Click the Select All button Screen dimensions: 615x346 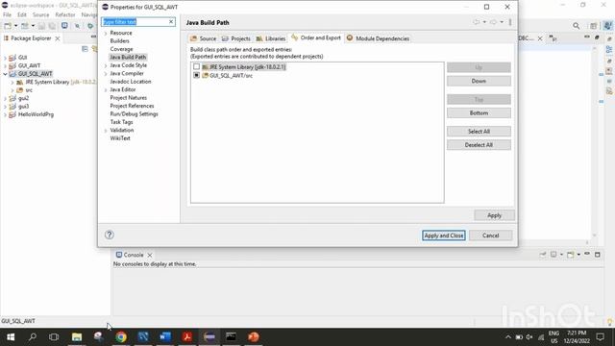pos(479,132)
